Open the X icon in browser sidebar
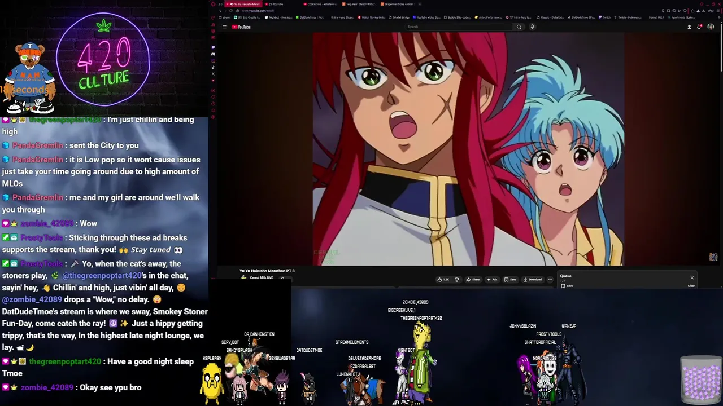723x406 pixels. [213, 74]
